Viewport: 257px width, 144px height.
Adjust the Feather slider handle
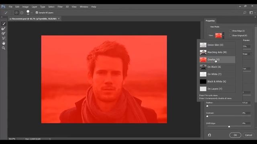coord(207,106)
